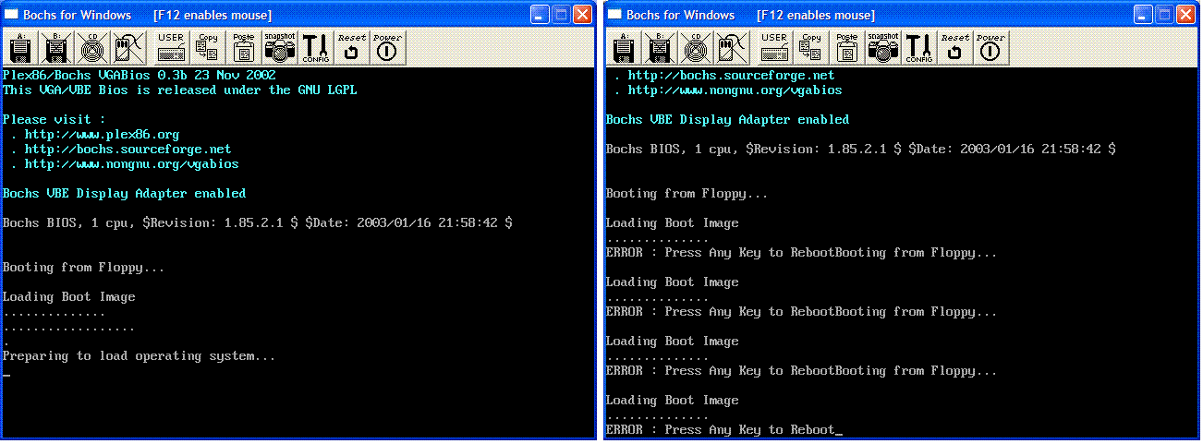Click 'Booting from Floppy...' line in left console
Viewport: 1203px width, 444px height.
tap(84, 268)
